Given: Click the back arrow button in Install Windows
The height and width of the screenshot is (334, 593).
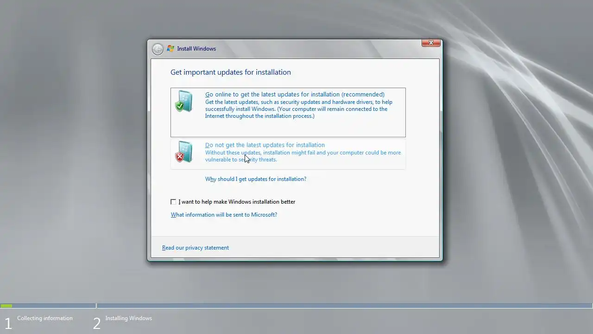Looking at the screenshot, I should [x=158, y=49].
